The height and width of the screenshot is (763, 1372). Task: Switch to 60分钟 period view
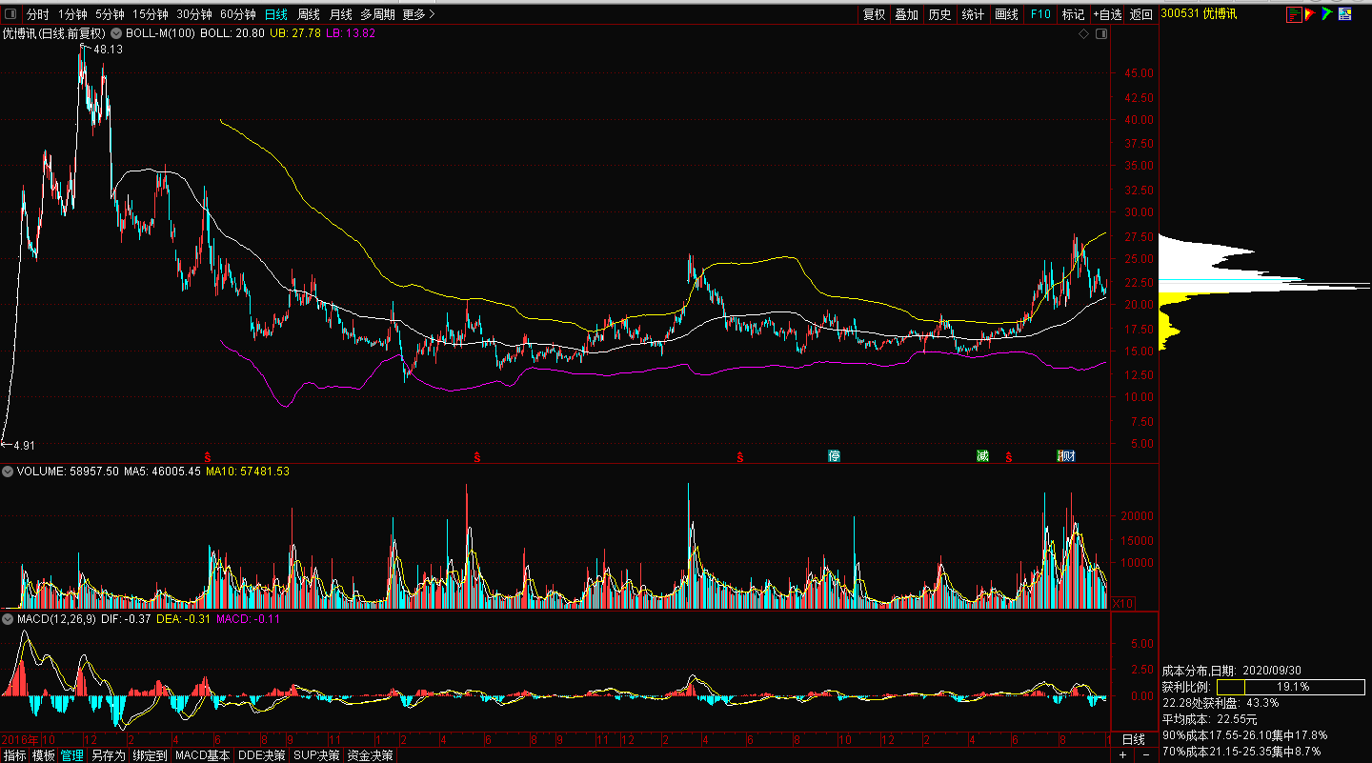click(237, 14)
